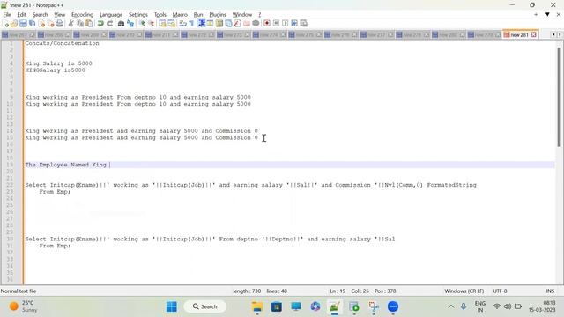Switch to the new 277 tab
564x317 pixels.
377,35
